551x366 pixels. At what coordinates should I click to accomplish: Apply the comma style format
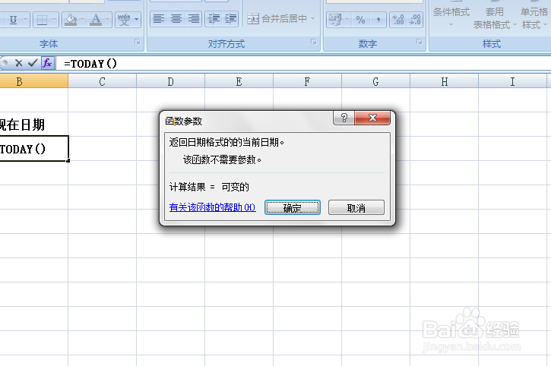pos(378,20)
